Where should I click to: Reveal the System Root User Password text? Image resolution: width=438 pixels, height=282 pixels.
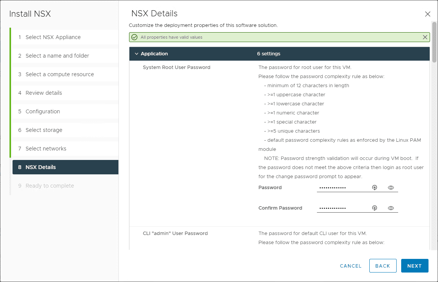tap(391, 187)
